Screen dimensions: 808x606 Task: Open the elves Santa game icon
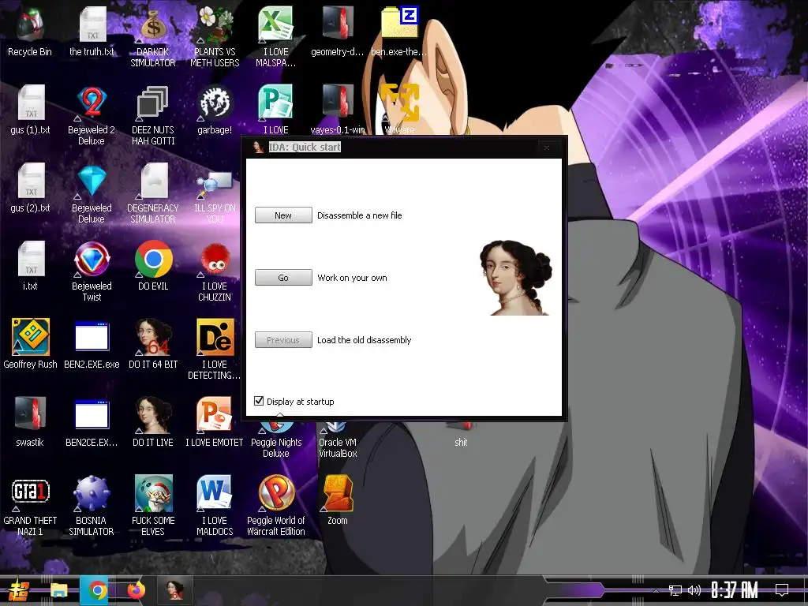153,493
